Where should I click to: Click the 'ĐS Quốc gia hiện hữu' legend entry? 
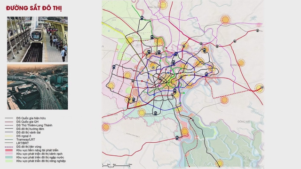25,118
